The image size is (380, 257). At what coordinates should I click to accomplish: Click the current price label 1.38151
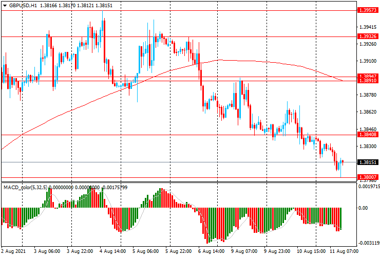tap(368, 162)
